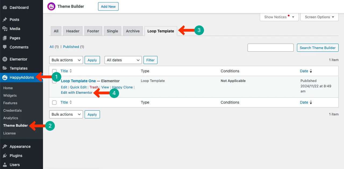Expand the All dates filter dropdown

tap(123, 60)
